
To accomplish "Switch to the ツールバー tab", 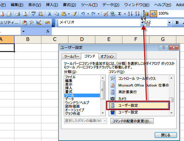I will click(71, 56).
